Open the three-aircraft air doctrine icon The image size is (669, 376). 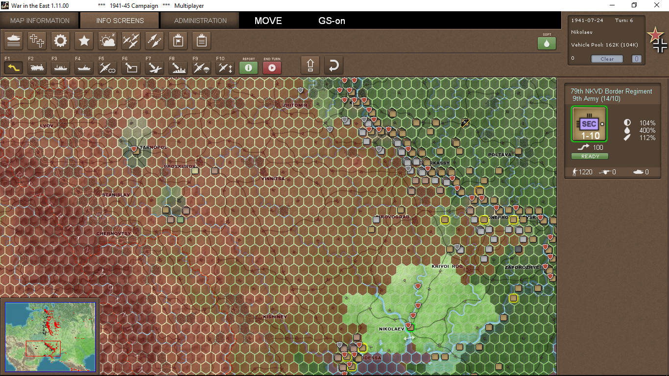coord(131,40)
